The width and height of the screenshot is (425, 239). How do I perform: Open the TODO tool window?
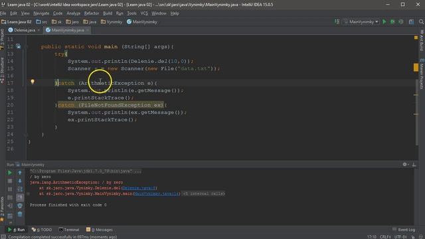[42, 230]
